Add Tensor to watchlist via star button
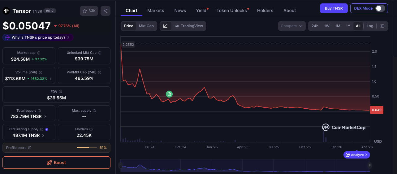The image size is (397, 174). 89,11
